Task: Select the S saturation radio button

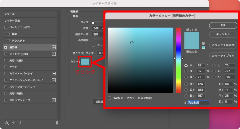Action: (186, 71)
